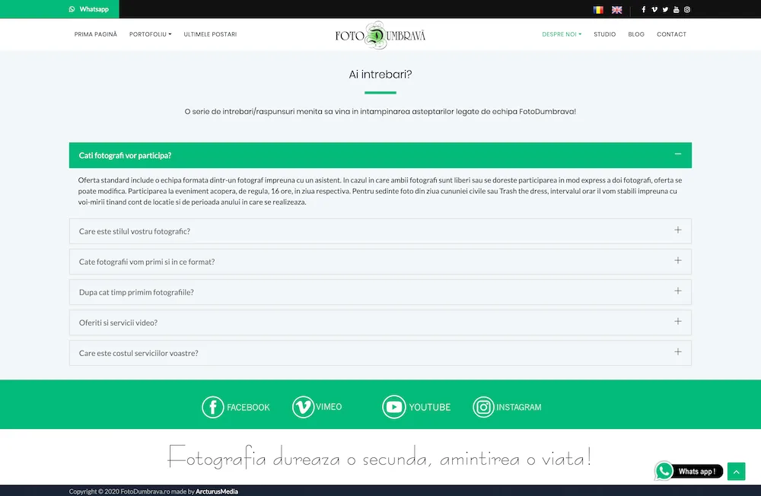Switch language with the British flag
The height and width of the screenshot is (496, 761).
[616, 10]
